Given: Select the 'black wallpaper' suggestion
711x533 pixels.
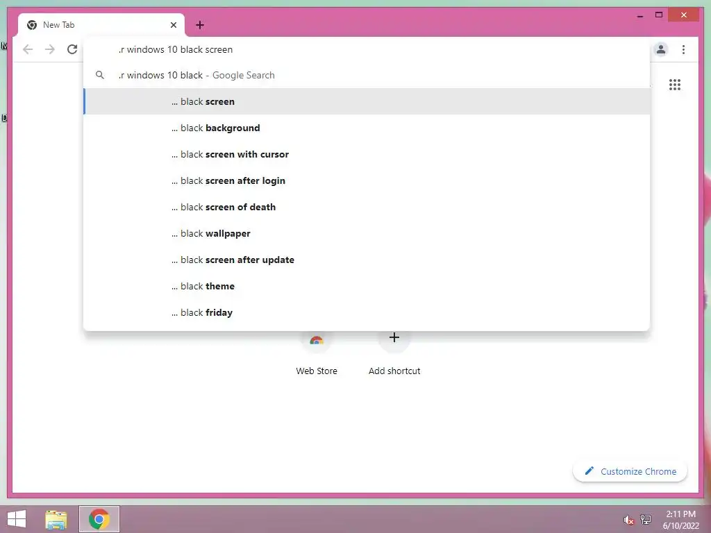Looking at the screenshot, I should click(367, 233).
